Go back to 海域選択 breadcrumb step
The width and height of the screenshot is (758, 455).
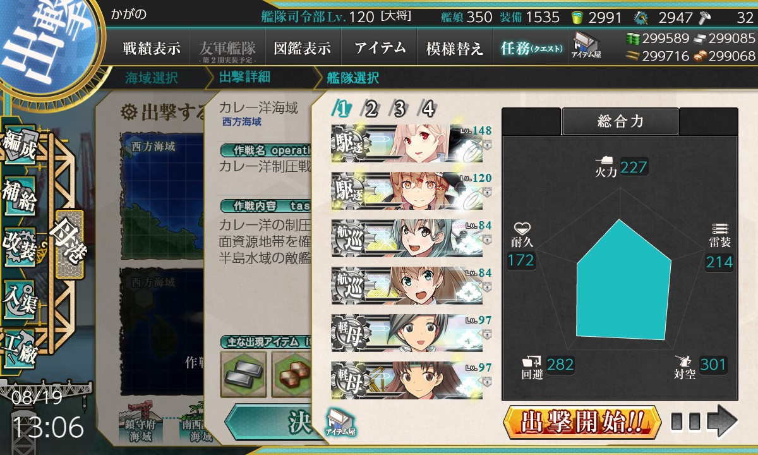coord(152,79)
